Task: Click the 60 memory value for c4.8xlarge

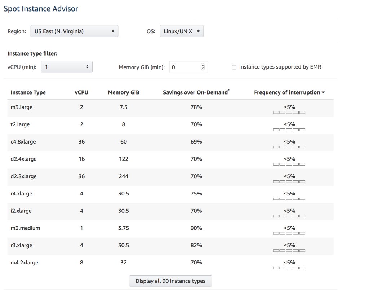Action: point(124,142)
